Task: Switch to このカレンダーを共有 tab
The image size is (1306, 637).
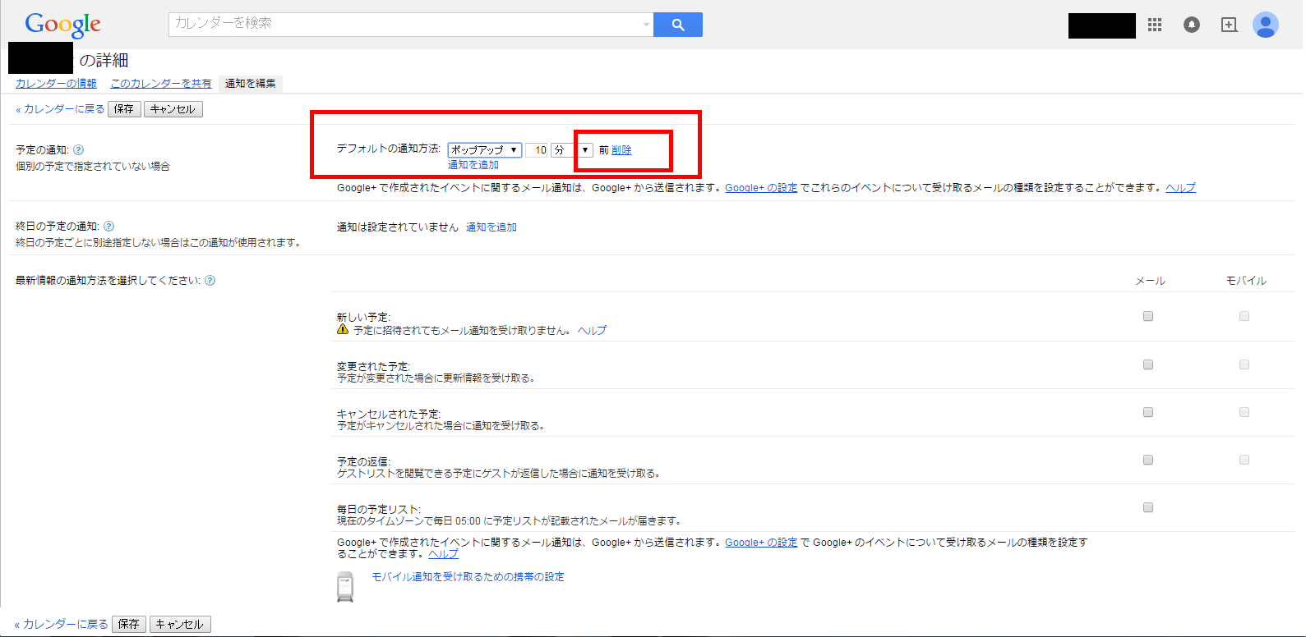Action: [160, 84]
